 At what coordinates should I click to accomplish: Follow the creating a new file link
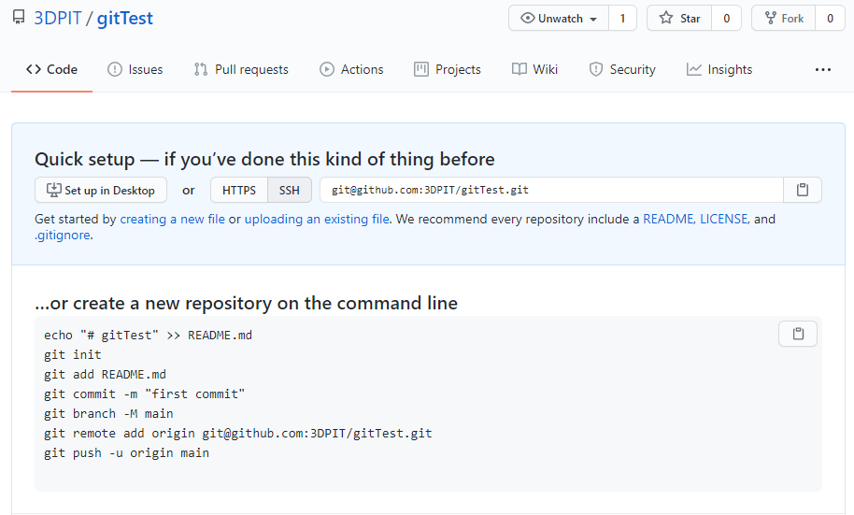pos(172,219)
